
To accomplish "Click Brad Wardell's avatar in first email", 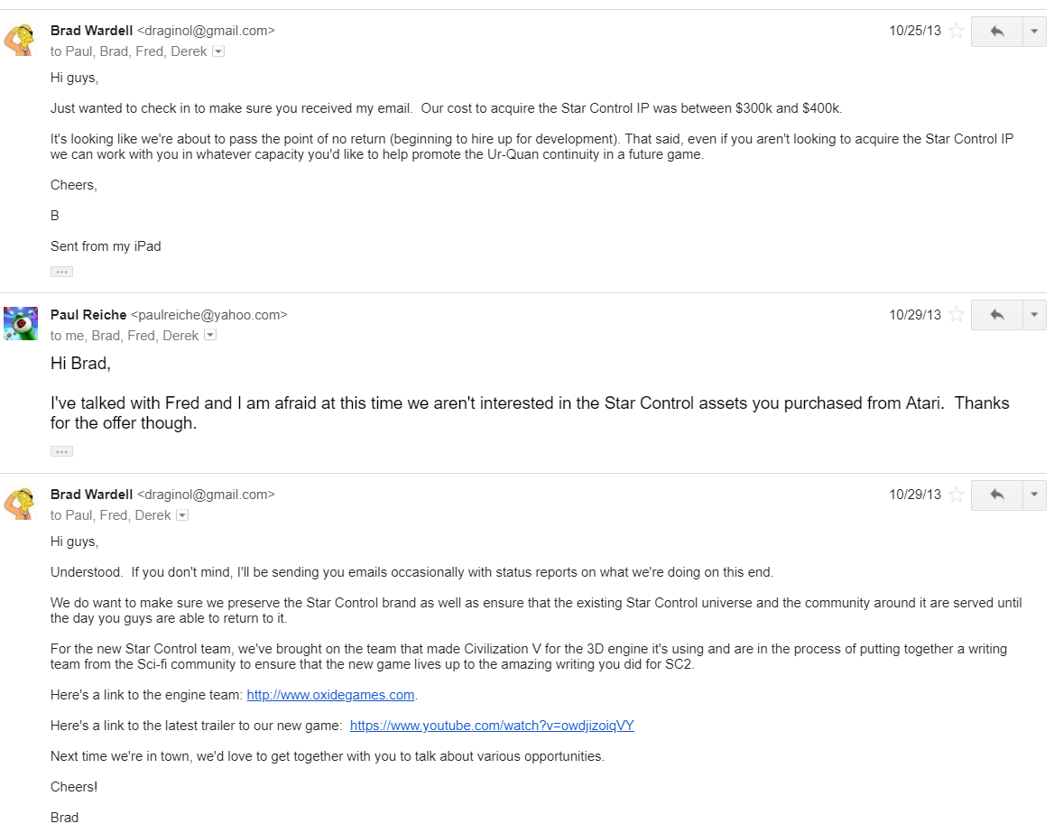I will [x=21, y=40].
